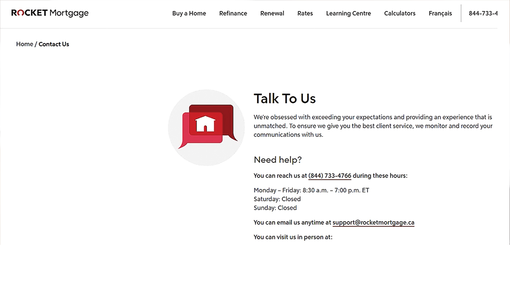510x286 pixels.
Task: Click the Contact Us breadcrumb item
Action: point(54,44)
